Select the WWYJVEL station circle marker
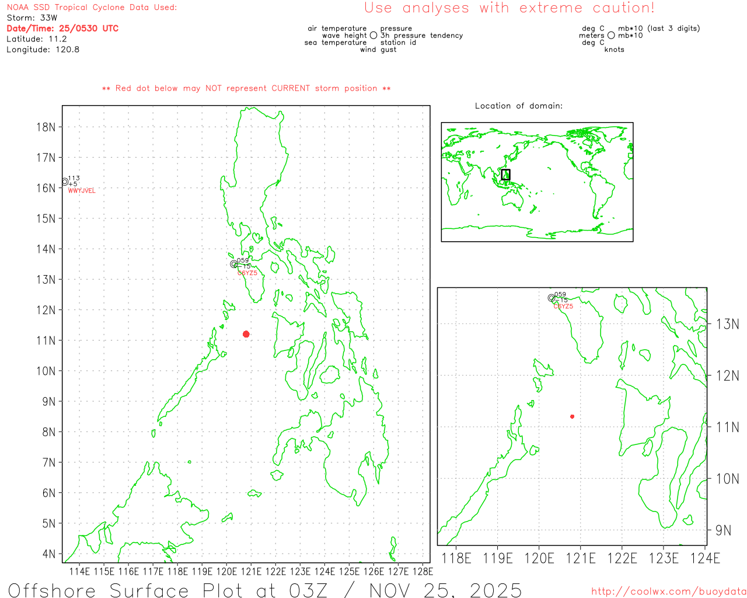747x598 pixels. 65,182
